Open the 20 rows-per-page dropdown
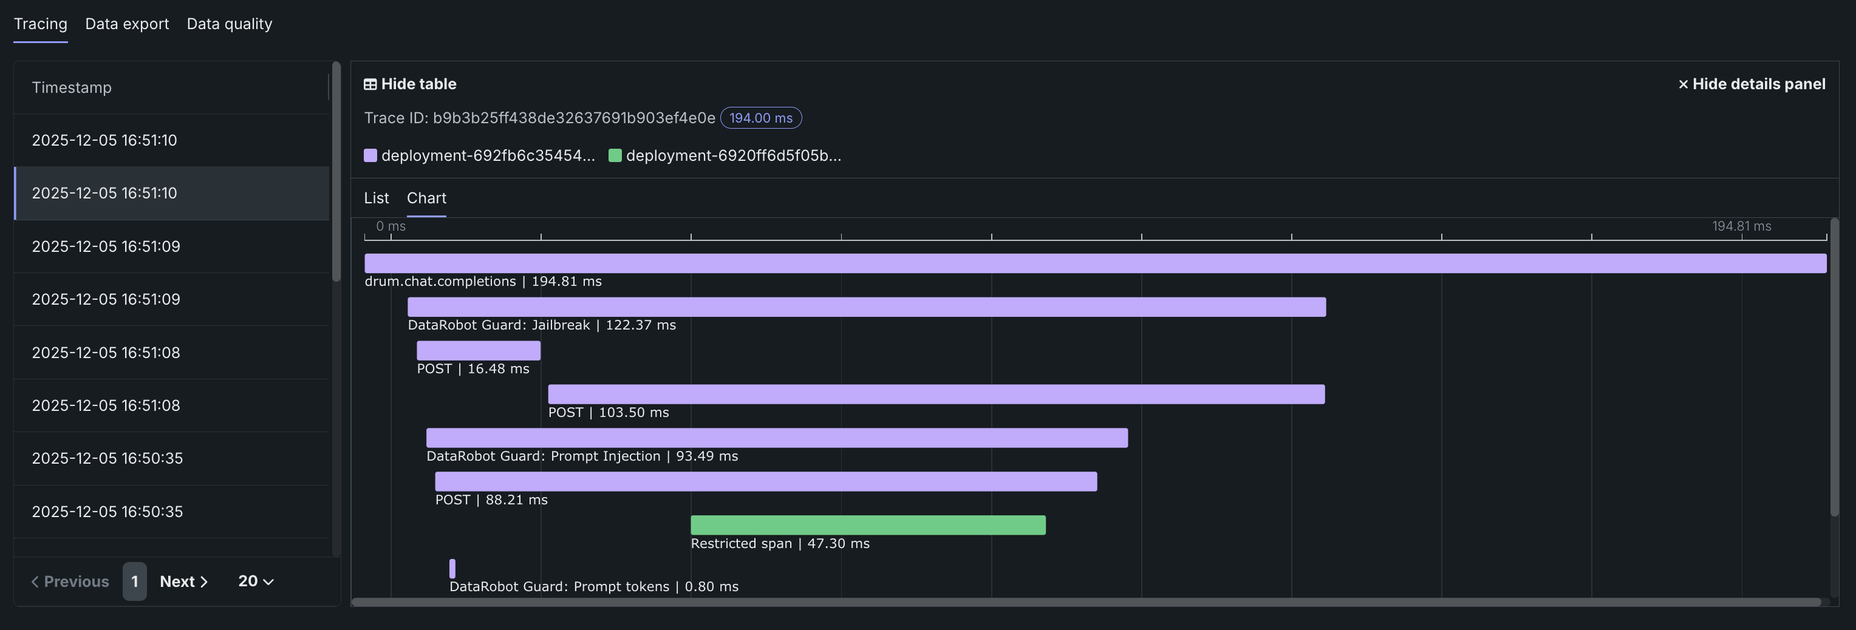The height and width of the screenshot is (630, 1856). [256, 581]
